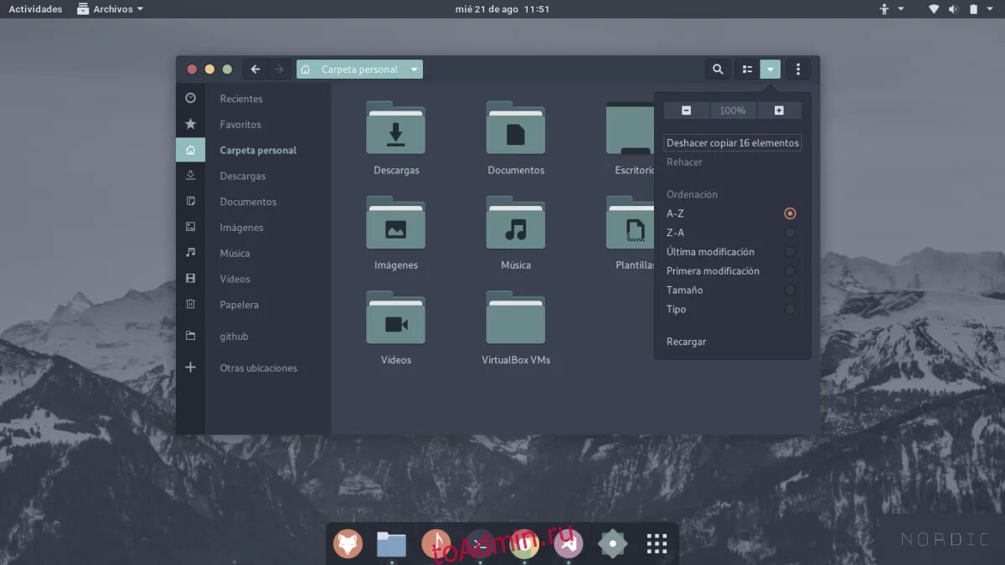Open the Imágenes folder icon
Viewport: 1005px width, 565px height.
pyautogui.click(x=396, y=223)
